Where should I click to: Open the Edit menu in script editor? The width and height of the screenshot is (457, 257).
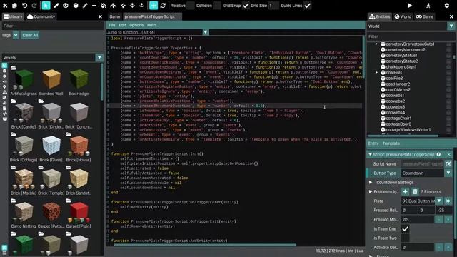(x=122, y=25)
